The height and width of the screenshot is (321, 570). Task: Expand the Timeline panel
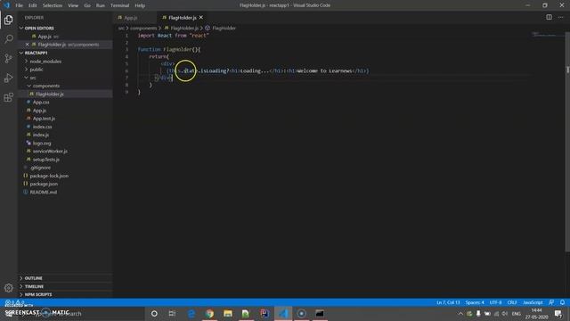(x=65, y=286)
